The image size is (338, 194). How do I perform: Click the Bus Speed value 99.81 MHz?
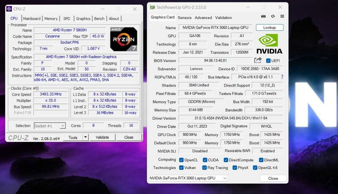[51, 106]
